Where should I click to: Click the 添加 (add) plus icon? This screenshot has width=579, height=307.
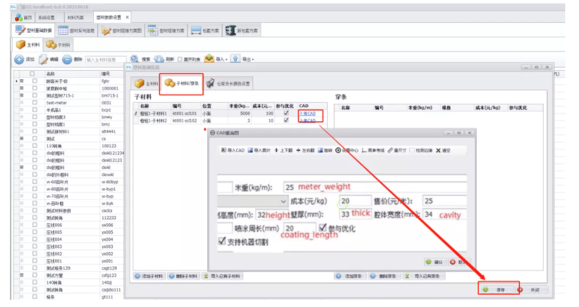click(19, 59)
